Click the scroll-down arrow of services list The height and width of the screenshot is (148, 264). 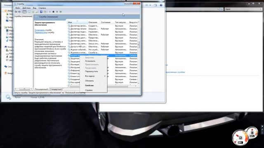139,83
